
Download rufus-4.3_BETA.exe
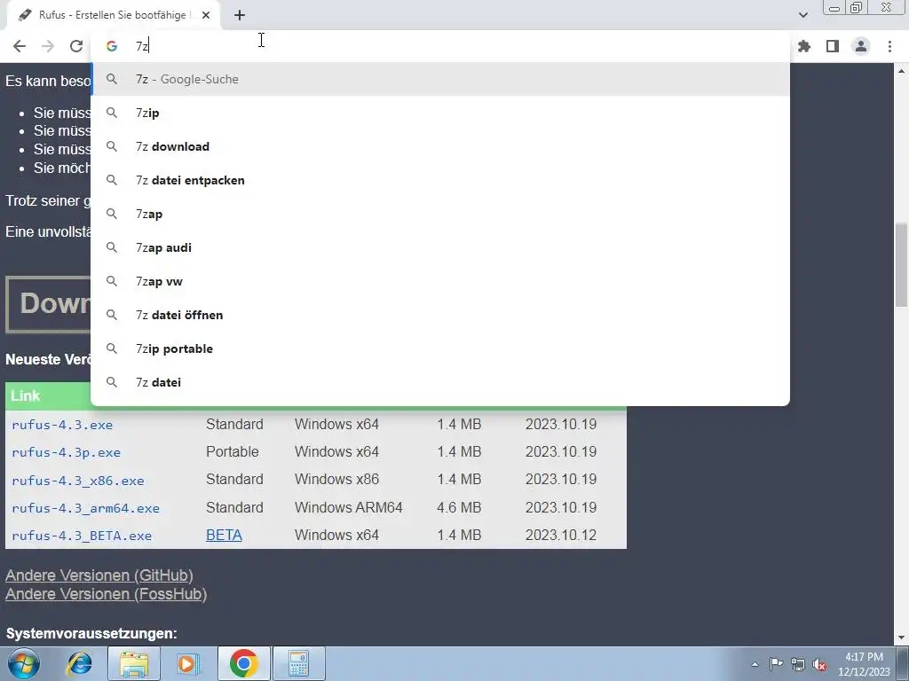point(82,536)
